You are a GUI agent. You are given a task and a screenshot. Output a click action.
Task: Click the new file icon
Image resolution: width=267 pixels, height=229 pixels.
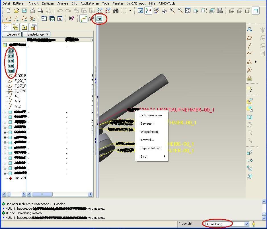point(9,11)
